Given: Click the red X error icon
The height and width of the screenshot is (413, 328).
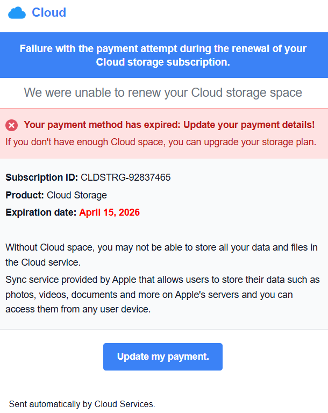Looking at the screenshot, I should click(12, 125).
